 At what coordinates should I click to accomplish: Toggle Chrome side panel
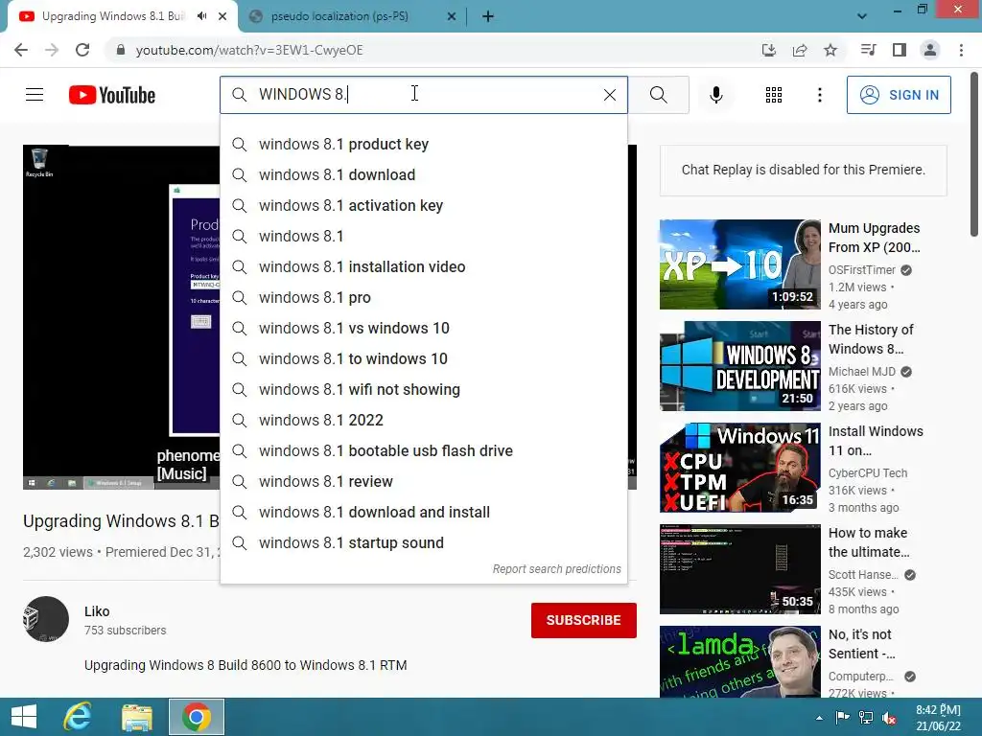pos(900,50)
